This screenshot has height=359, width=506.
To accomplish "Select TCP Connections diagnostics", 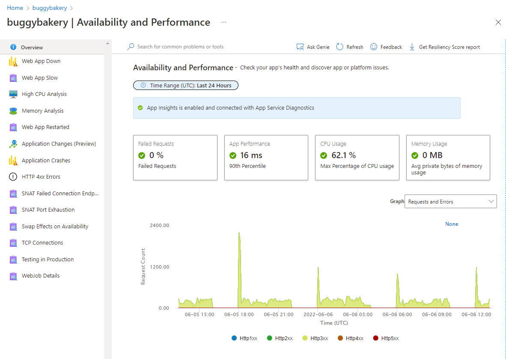I will [x=42, y=242].
